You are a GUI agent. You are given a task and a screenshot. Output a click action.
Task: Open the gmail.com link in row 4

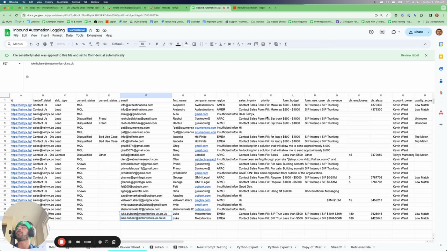click(x=201, y=114)
